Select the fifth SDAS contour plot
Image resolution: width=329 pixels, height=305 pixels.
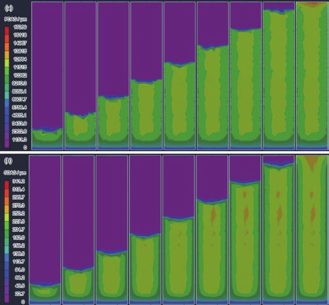point(178,230)
